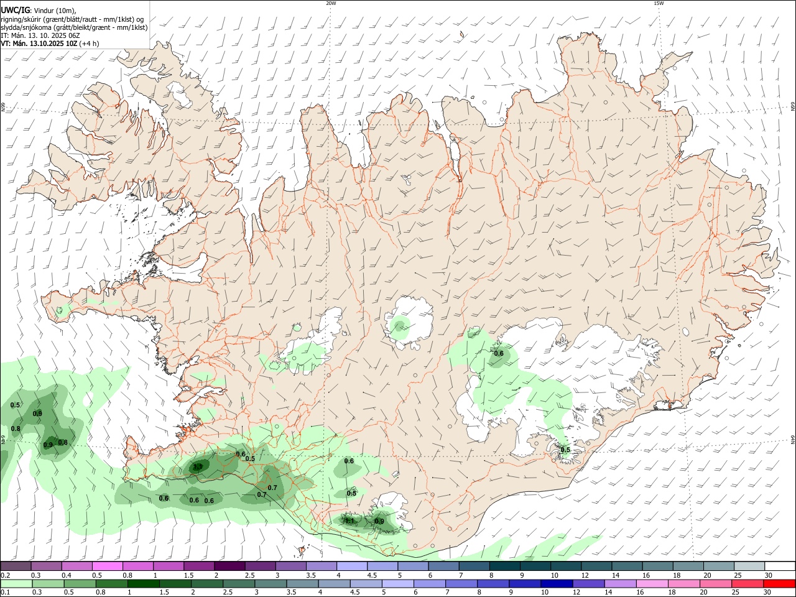Click the bold UWC/IG title text
Viewport: 796px width, 597px height.
click(15, 10)
